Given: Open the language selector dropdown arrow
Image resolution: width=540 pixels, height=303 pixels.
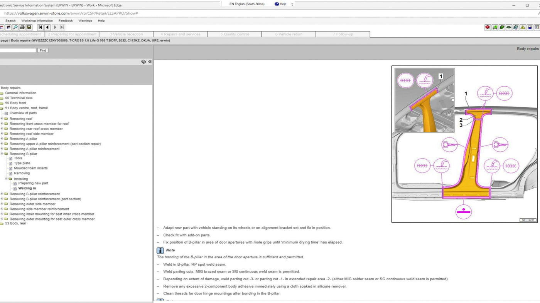Looking at the screenshot, I should coord(292,4).
